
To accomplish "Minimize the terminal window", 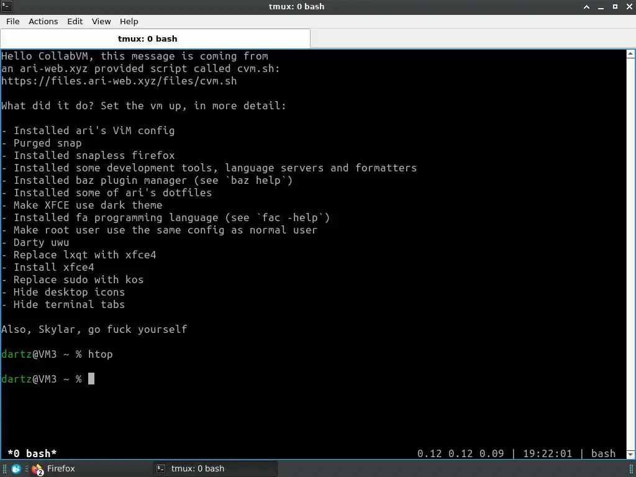I will 601,6.
